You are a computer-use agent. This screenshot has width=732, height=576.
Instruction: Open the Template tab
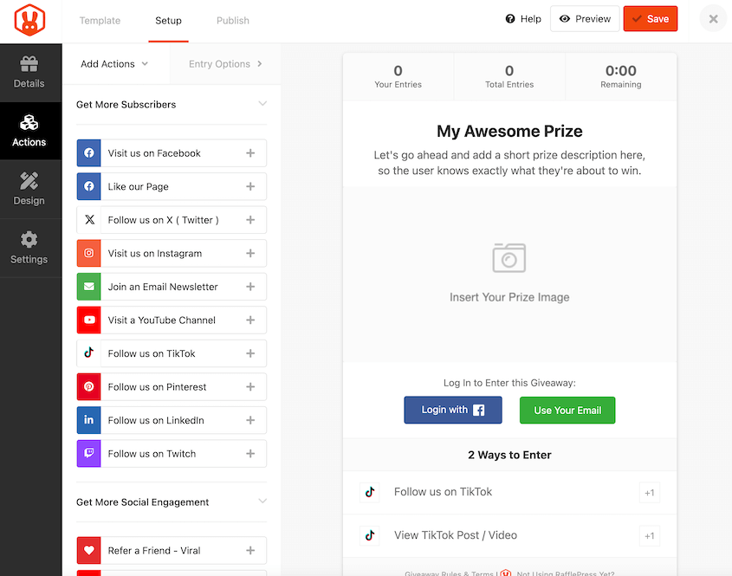click(100, 20)
